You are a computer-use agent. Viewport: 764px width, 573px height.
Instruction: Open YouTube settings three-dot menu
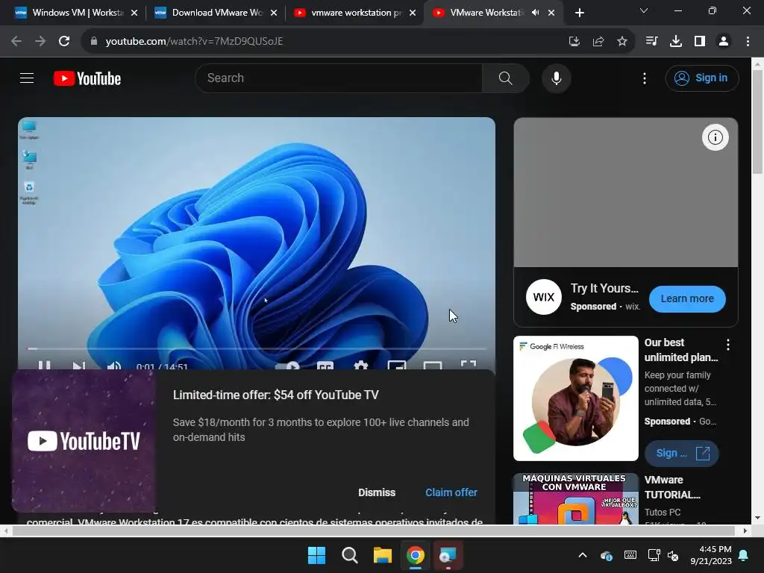click(x=644, y=78)
